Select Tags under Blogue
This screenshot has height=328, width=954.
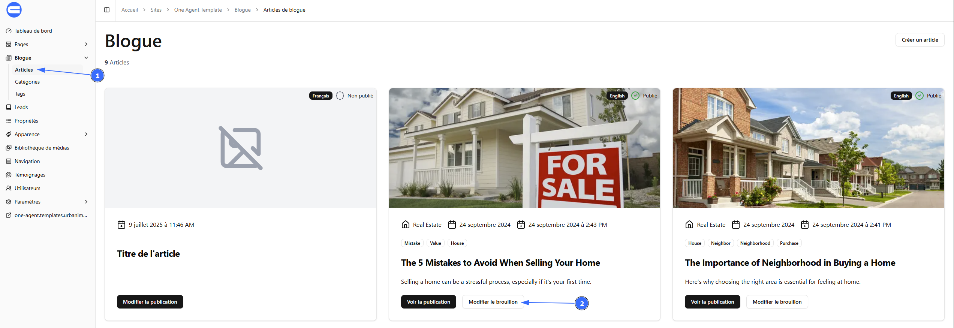coord(20,94)
